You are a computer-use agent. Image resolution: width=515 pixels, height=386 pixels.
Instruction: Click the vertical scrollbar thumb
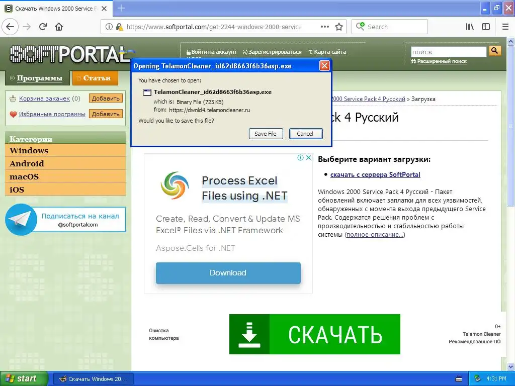(x=511, y=126)
